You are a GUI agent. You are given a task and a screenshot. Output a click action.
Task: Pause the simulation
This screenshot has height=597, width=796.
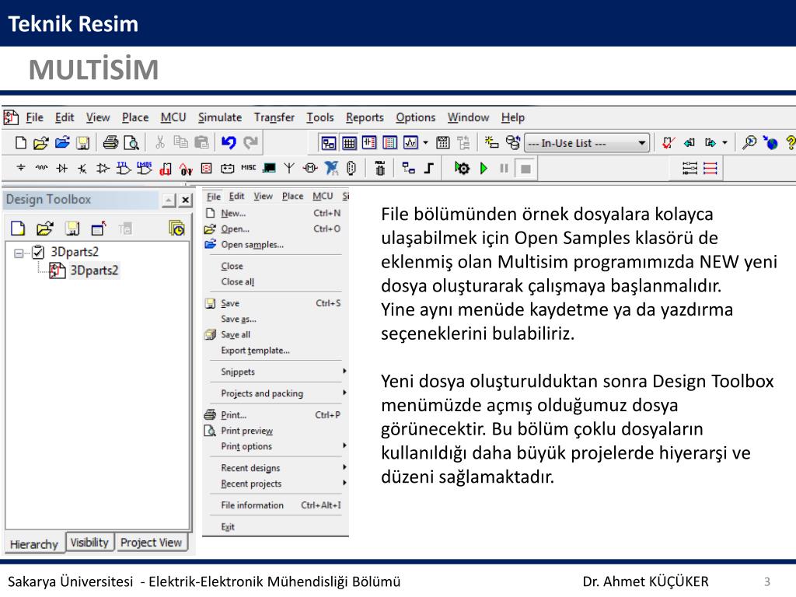504,168
